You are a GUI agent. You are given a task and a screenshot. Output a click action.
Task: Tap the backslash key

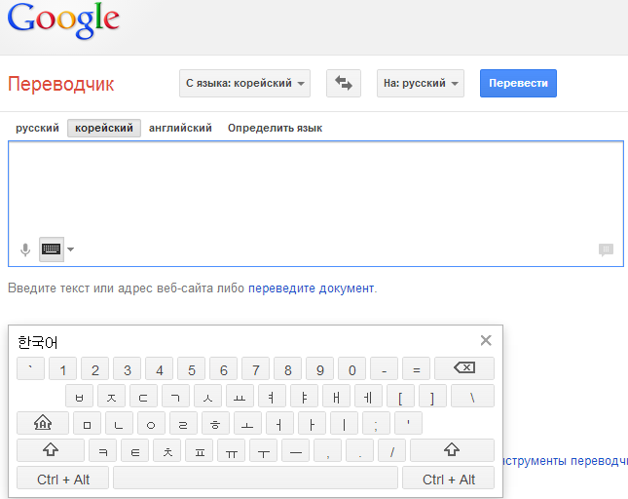(x=472, y=396)
